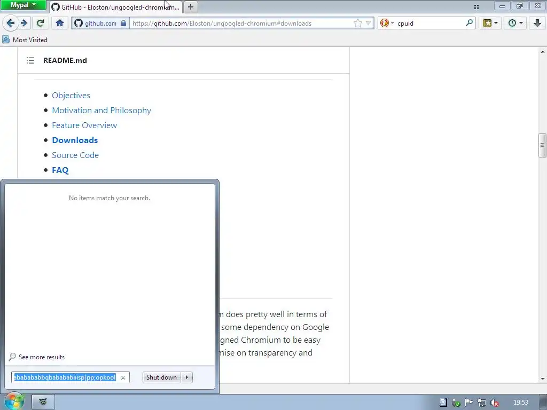Open the bookmarks menu toolbar button
This screenshot has width=547, height=410.
490,23
